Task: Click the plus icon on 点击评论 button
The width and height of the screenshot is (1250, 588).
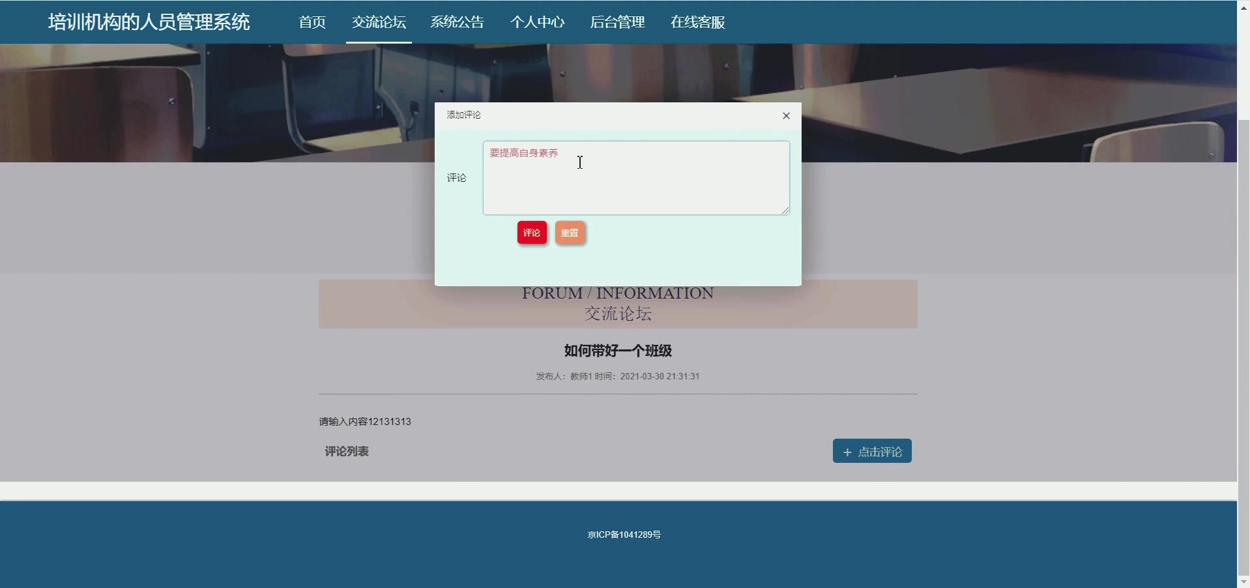Action: (847, 451)
